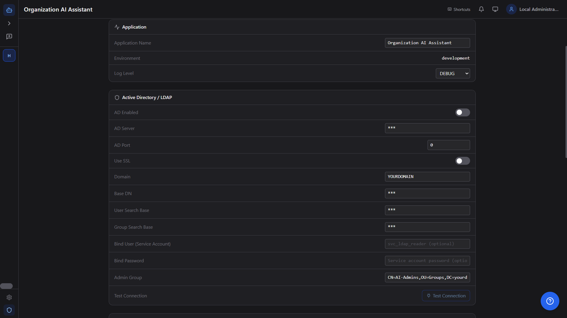
Task: Click the monitor icon in the top bar
Action: click(x=495, y=9)
